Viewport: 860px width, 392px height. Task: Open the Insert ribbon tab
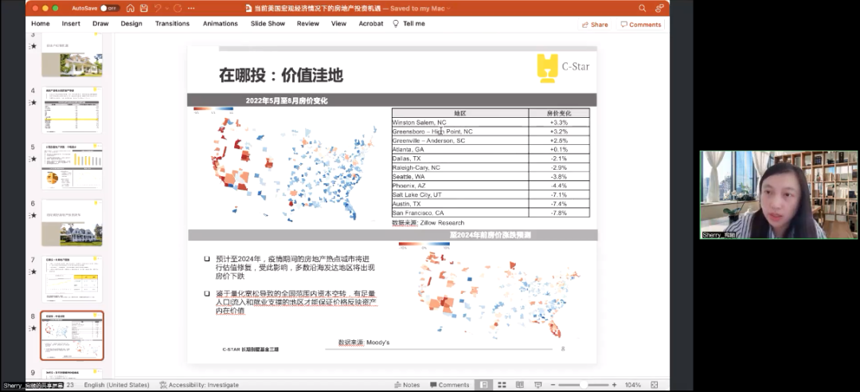71,24
